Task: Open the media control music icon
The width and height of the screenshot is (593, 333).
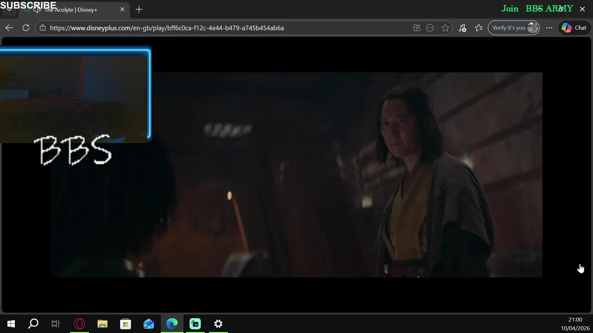Action: point(462,28)
